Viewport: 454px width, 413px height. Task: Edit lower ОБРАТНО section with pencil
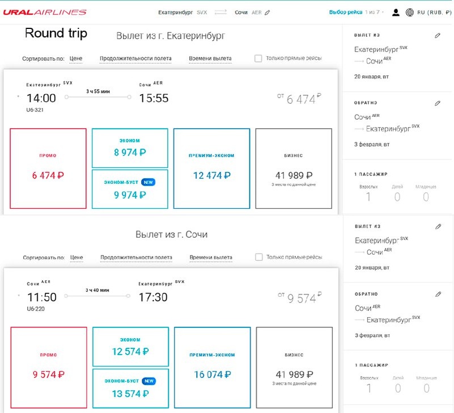438,294
